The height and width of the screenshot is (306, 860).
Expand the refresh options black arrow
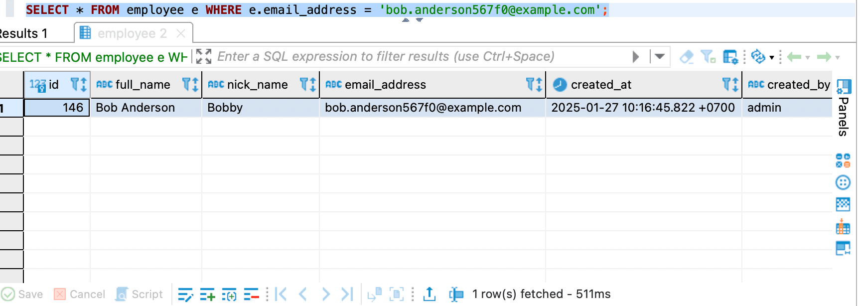[x=772, y=58]
